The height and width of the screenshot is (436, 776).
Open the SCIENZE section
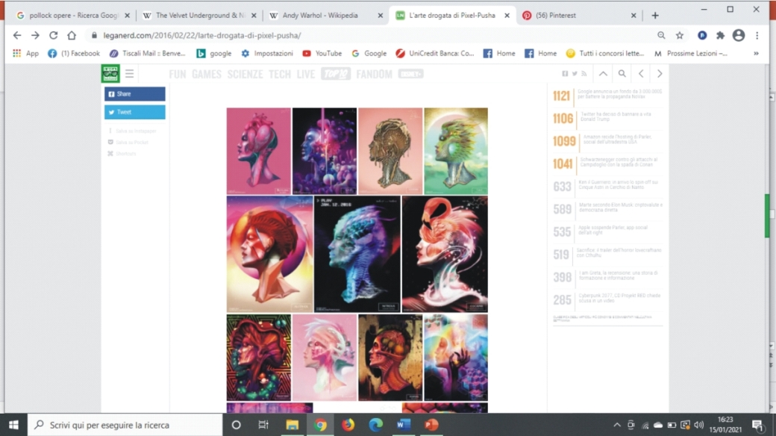245,75
